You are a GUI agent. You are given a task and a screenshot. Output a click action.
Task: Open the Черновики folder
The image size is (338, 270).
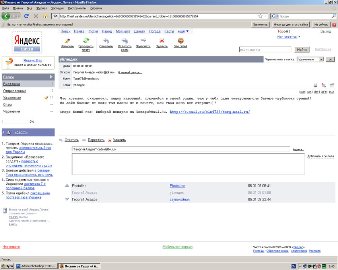(x=12, y=112)
